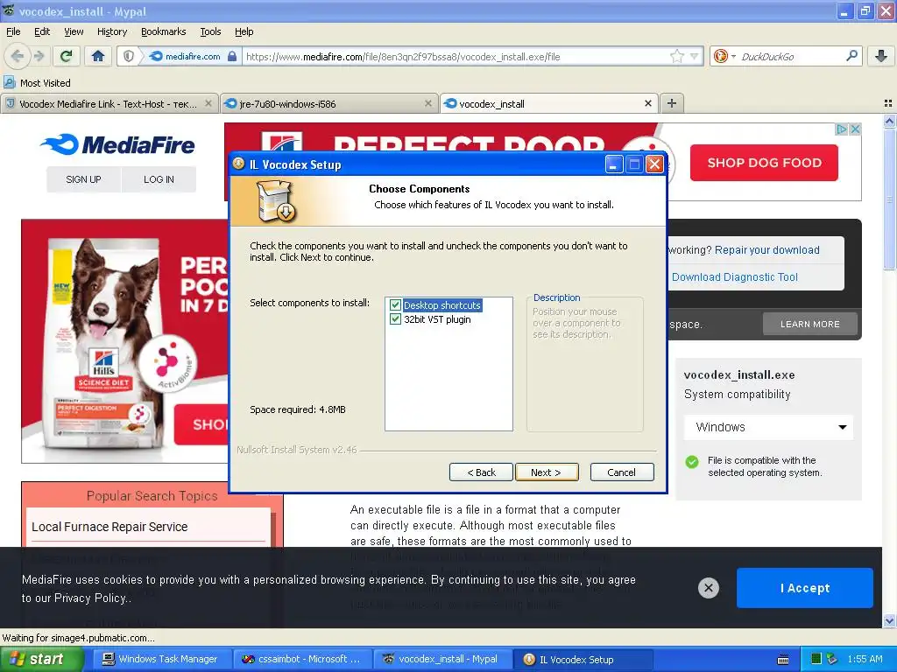Click the SHOP DOG FOOD ad button

(x=764, y=163)
